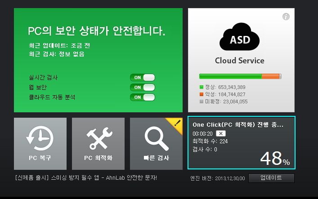Click the '엔진 버전: 2013.12.30.00' text
The image size is (318, 199).
point(218,178)
